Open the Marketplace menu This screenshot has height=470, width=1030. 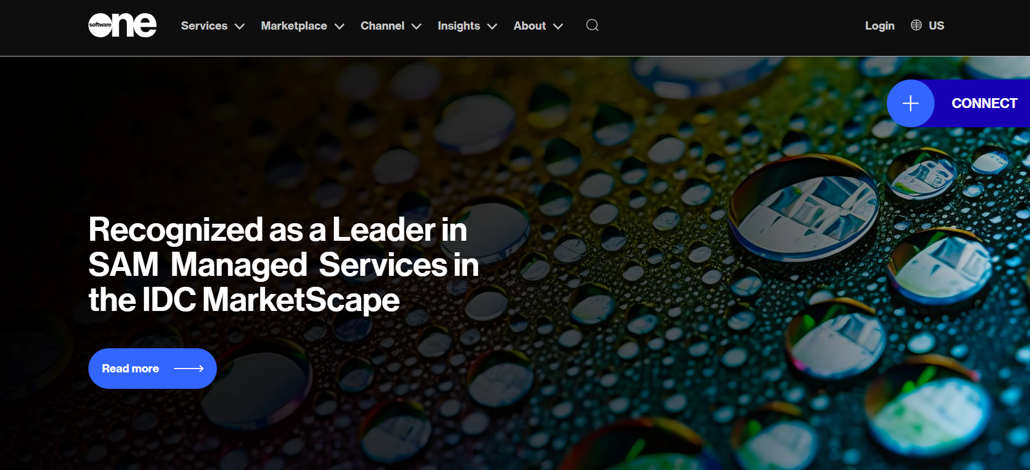(294, 26)
